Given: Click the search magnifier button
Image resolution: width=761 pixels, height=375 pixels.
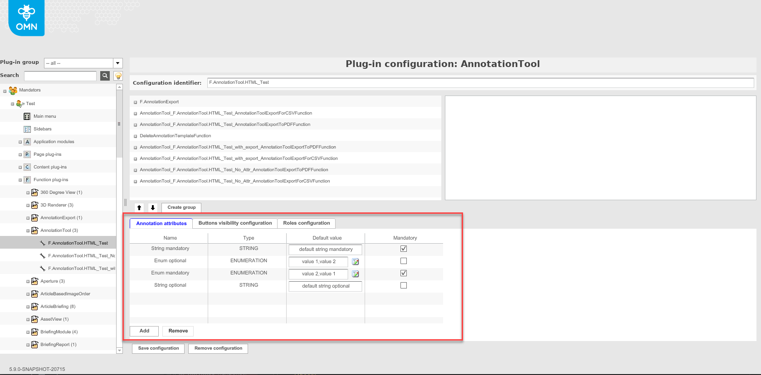Looking at the screenshot, I should click(x=105, y=76).
